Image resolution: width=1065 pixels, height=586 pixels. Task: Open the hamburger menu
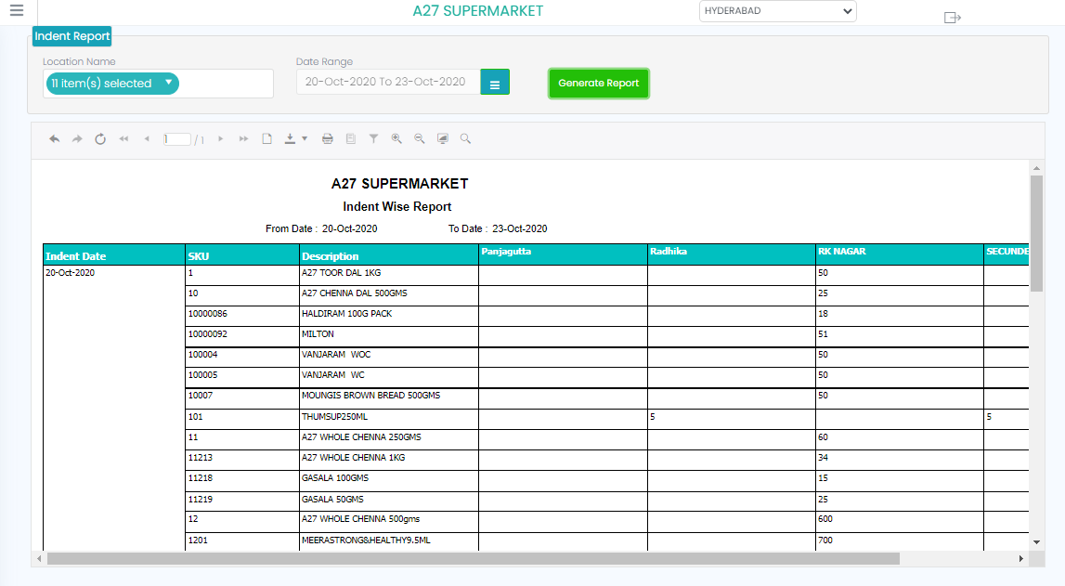(16, 11)
